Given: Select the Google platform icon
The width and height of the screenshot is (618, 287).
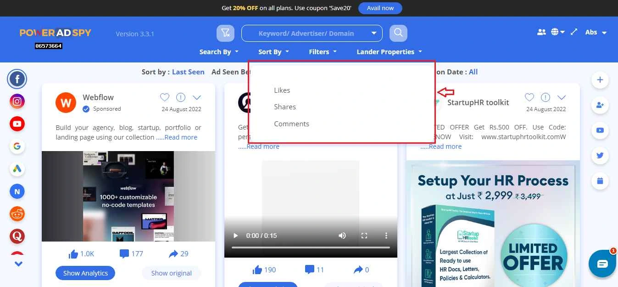Looking at the screenshot, I should point(17,146).
